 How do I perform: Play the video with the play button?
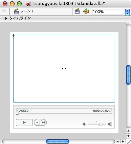coord(24,122)
